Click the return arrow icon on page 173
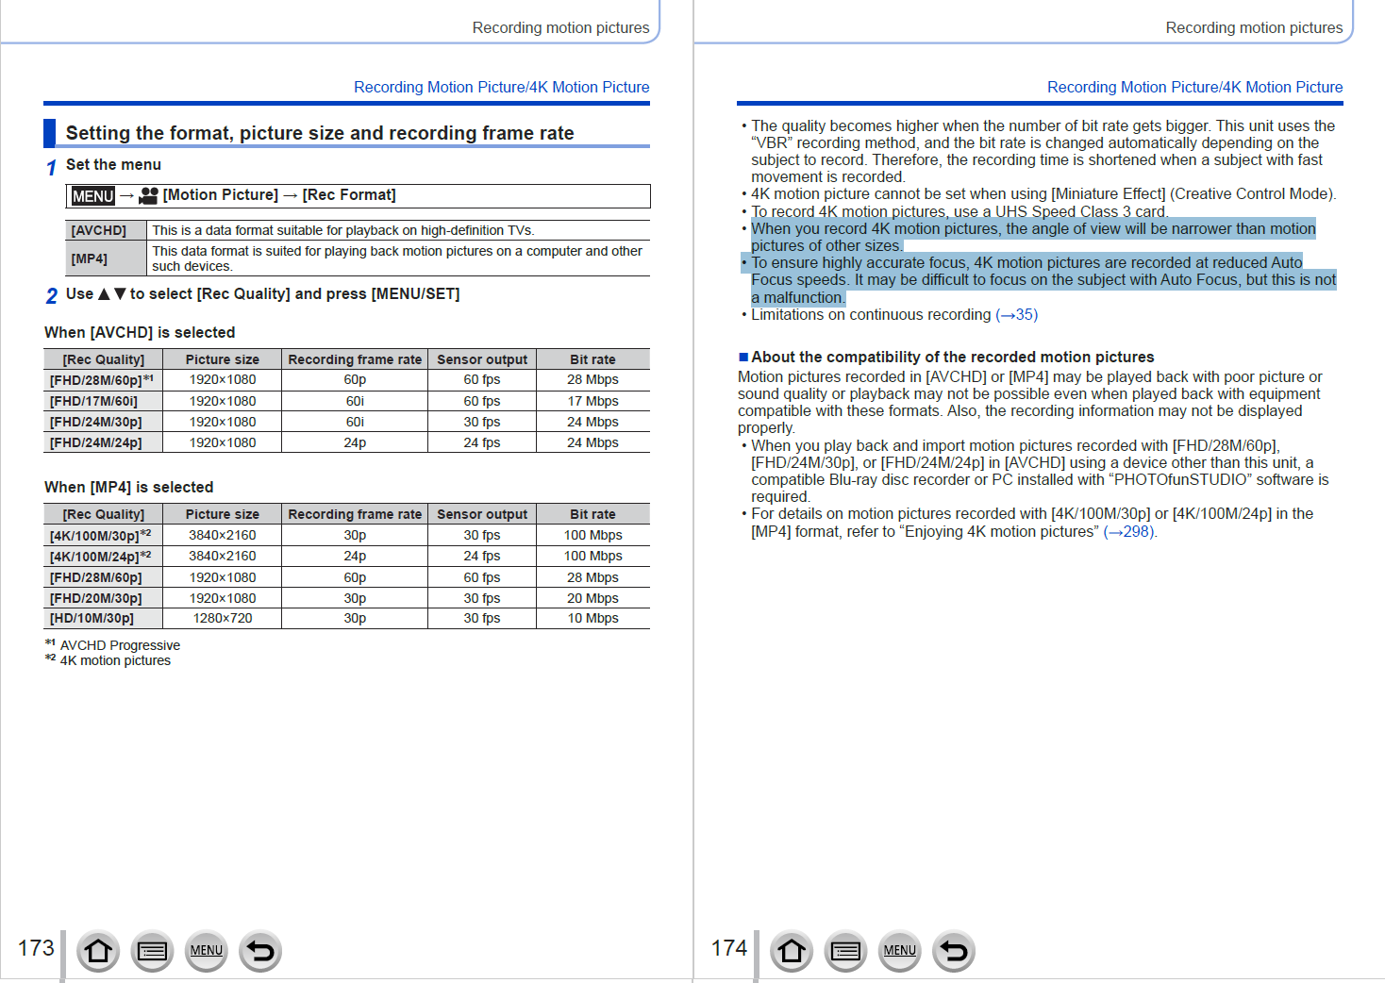 click(260, 951)
